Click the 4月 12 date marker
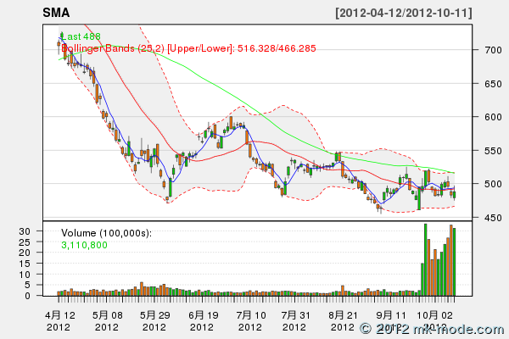The width and height of the screenshot is (509, 339). click(x=59, y=314)
